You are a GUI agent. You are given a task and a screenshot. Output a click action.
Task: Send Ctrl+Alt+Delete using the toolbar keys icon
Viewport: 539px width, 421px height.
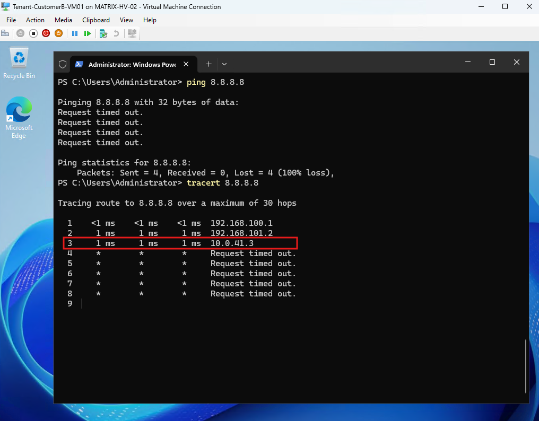pos(5,33)
